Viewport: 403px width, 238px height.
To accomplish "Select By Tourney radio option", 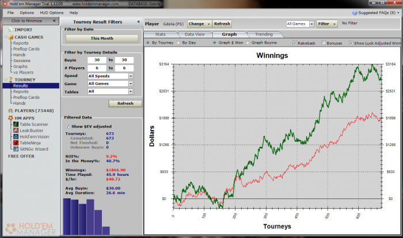I will (148, 43).
